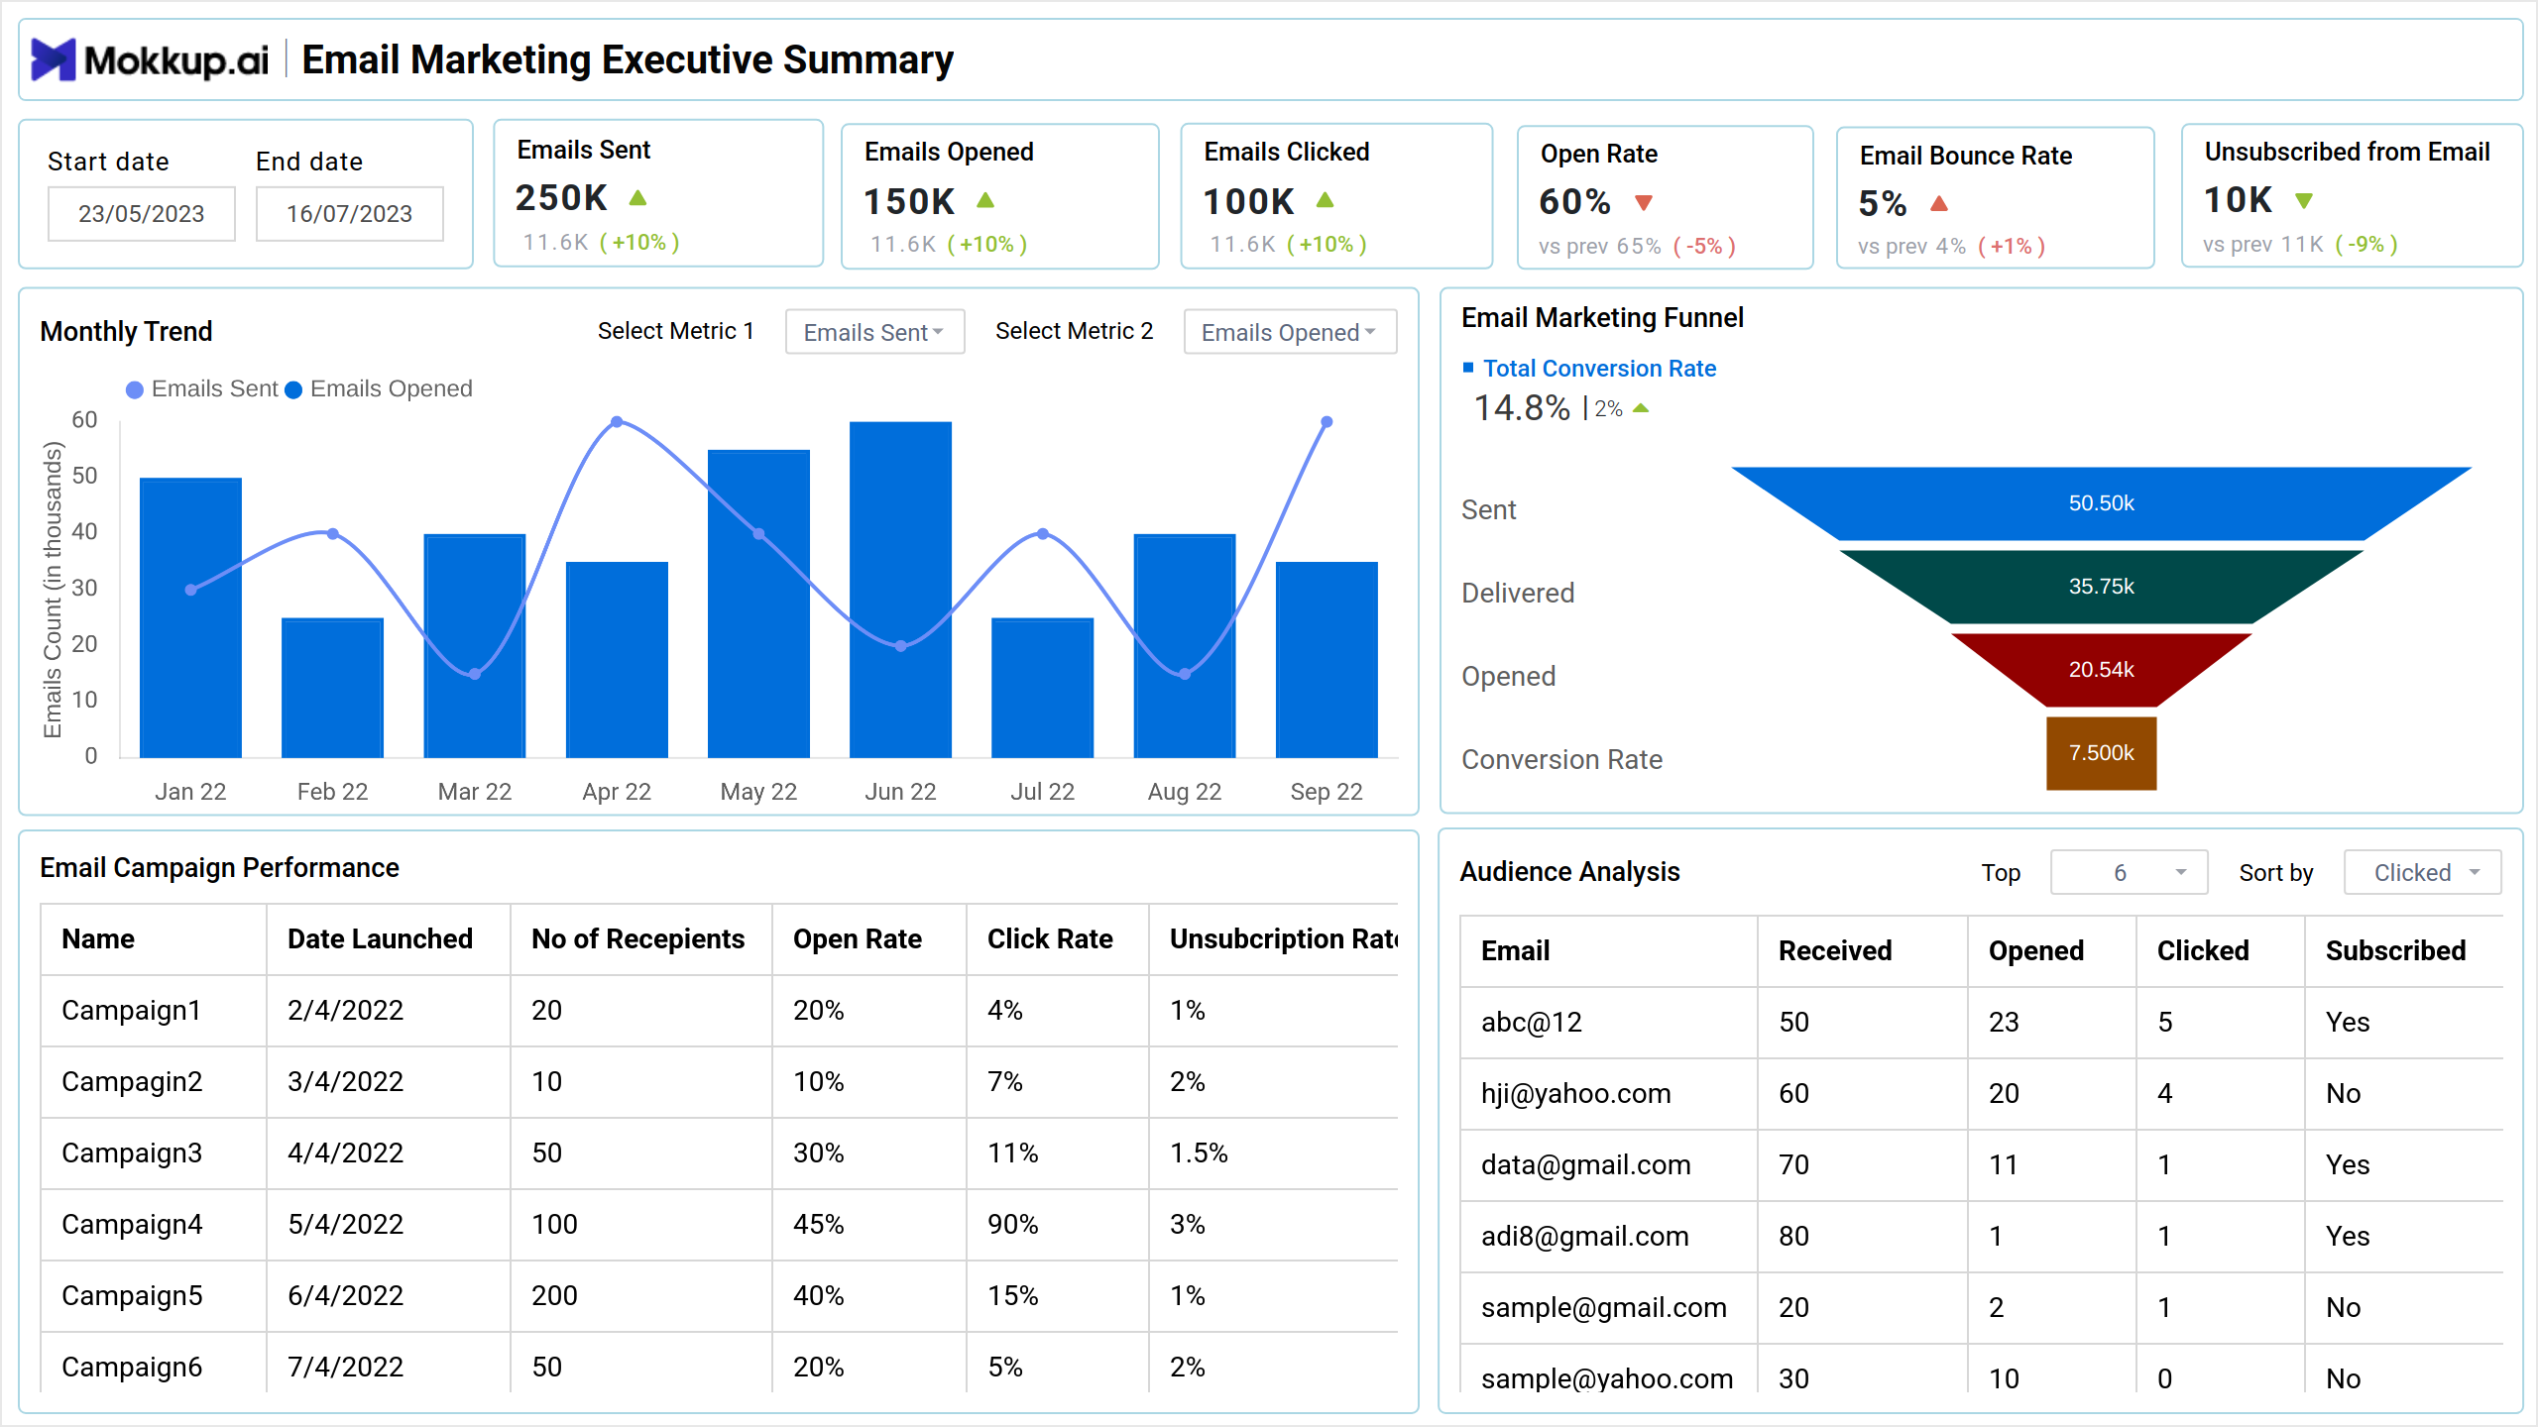Screen dimensions: 2538x1427
Task: Click the Jan 22 bar in chart
Action: pyautogui.click(x=190, y=618)
